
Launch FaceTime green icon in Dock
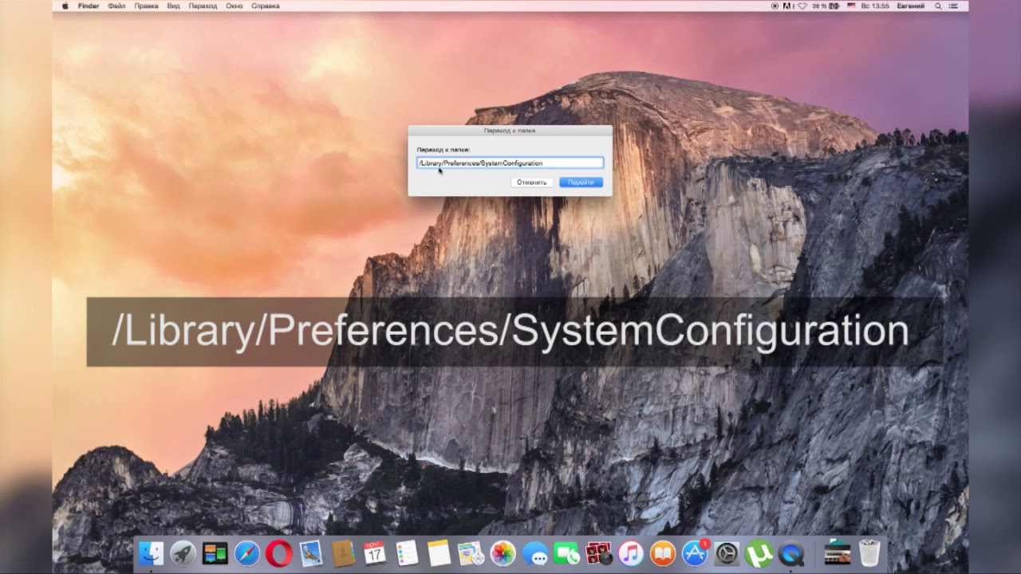pyautogui.click(x=567, y=552)
